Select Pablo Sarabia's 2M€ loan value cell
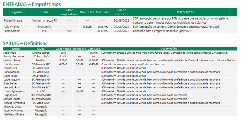The height and width of the screenshot is (120, 242). tap(69, 31)
